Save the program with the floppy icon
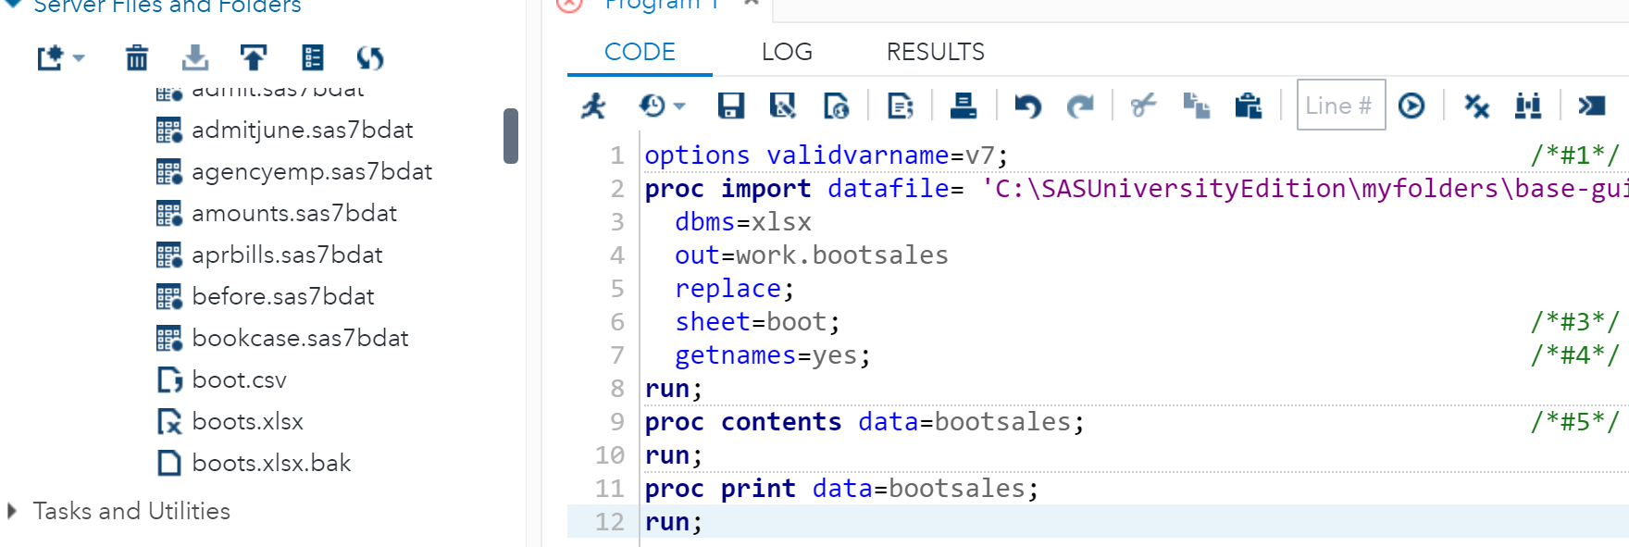The height and width of the screenshot is (547, 1629). click(730, 106)
